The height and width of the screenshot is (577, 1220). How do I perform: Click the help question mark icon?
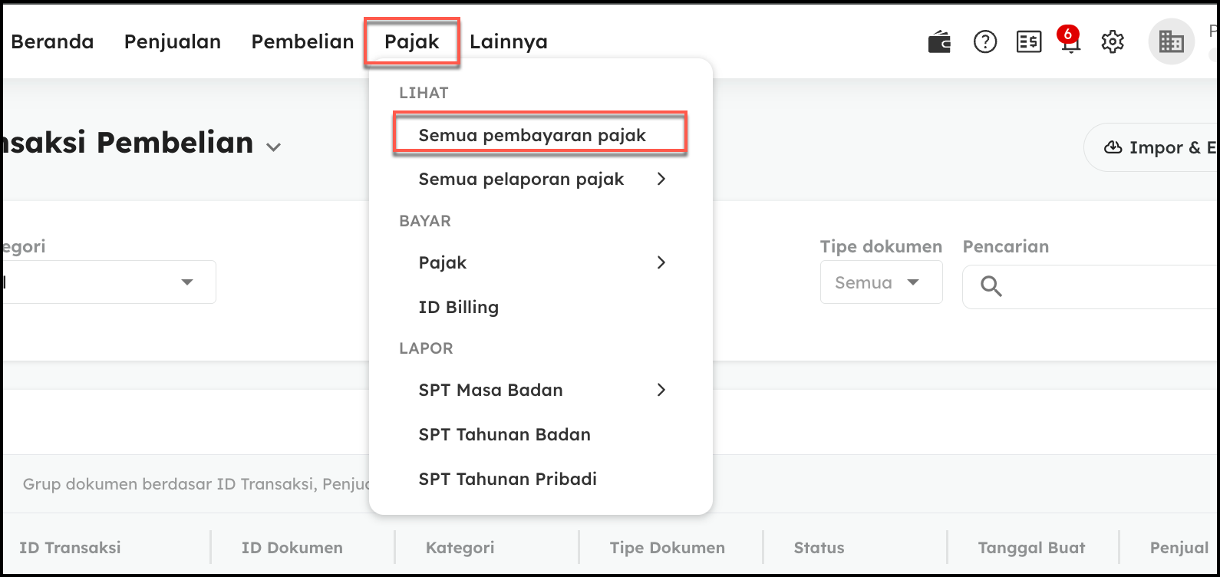point(984,41)
